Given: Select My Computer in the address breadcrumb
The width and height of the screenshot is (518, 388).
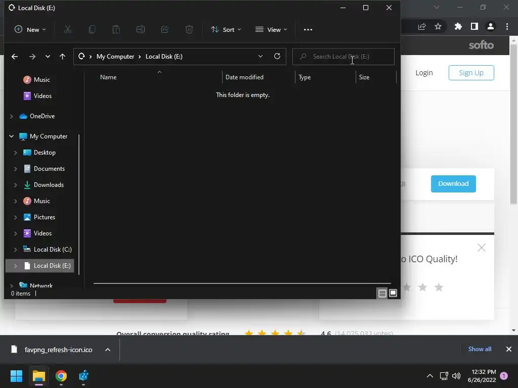Looking at the screenshot, I should point(115,57).
